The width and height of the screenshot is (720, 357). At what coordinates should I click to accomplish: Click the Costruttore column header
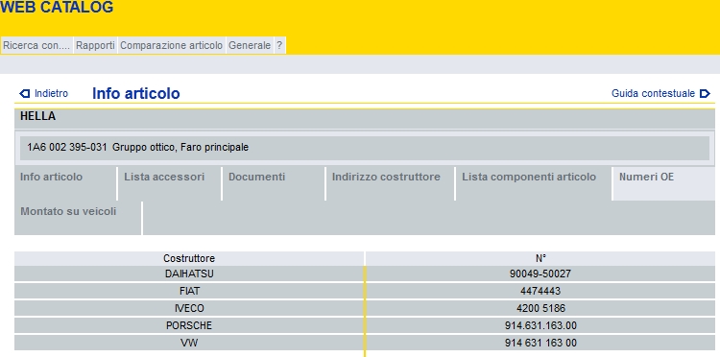point(189,258)
